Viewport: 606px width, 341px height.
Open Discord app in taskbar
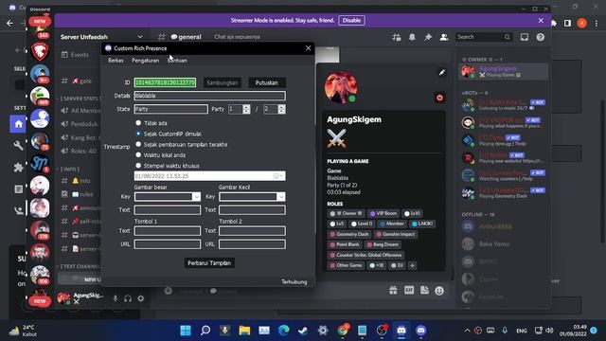click(x=401, y=331)
